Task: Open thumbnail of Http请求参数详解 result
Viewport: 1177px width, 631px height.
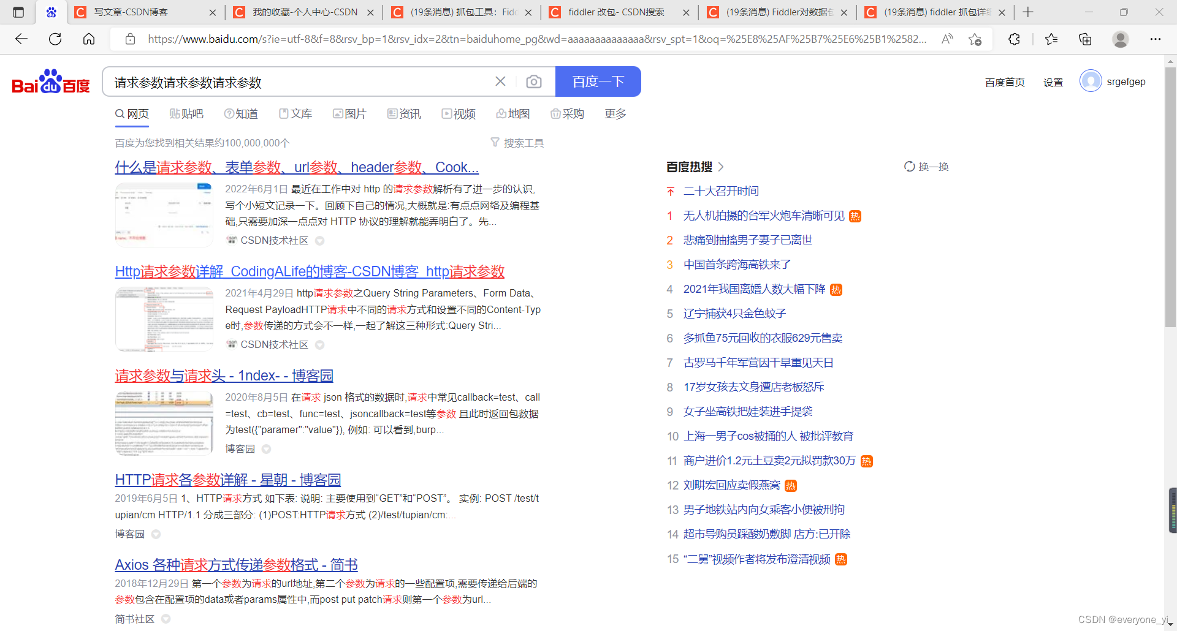Action: point(164,319)
